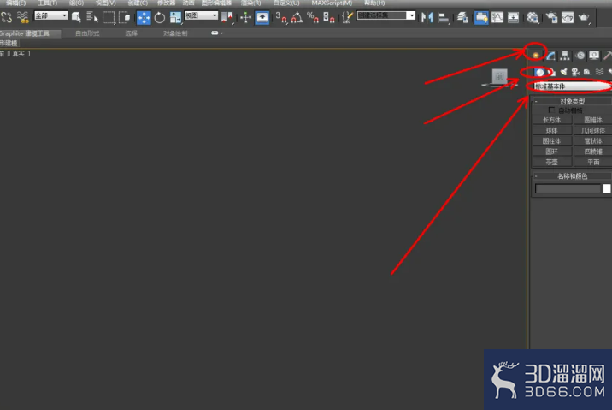Screen dimensions: 612x410
Task: Enable the 自动栅格 checkbox
Action: coord(551,110)
